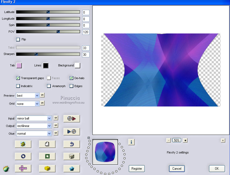Zoom out preview with minus button
230x175 pixels.
(x=168, y=140)
